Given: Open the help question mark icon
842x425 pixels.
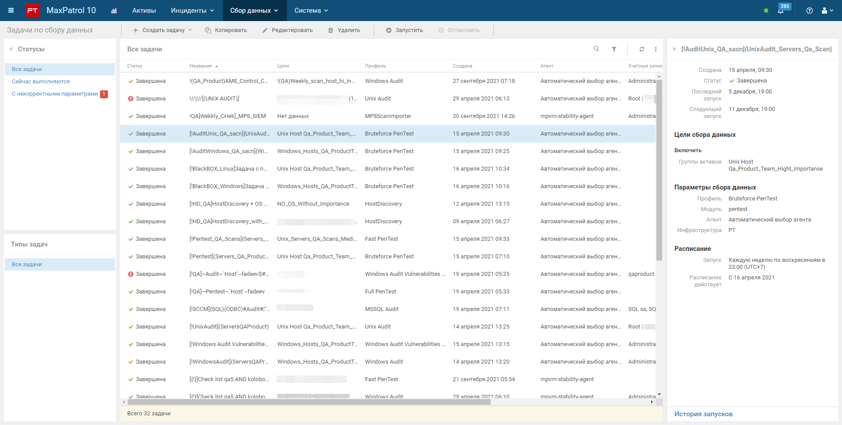Looking at the screenshot, I should point(810,11).
